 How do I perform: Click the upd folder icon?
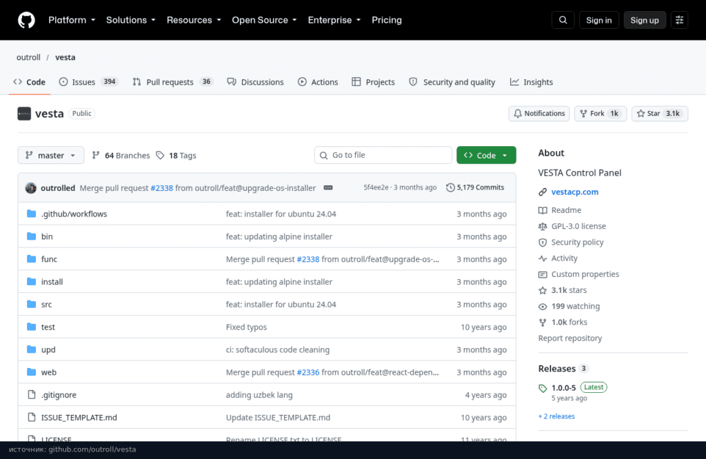[x=31, y=349]
